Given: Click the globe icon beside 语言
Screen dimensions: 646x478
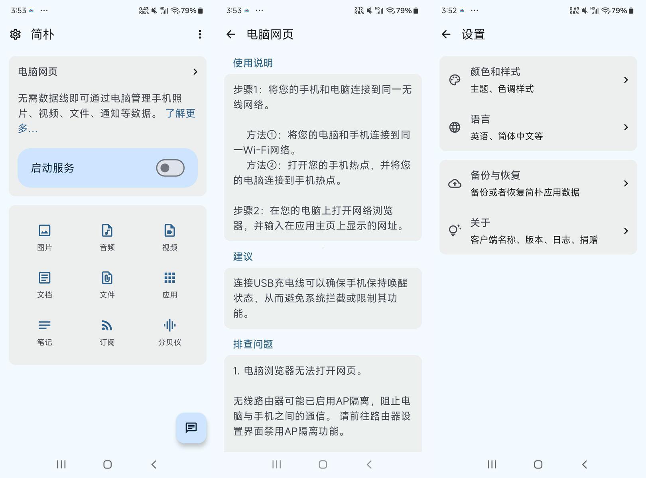Looking at the screenshot, I should pos(455,127).
